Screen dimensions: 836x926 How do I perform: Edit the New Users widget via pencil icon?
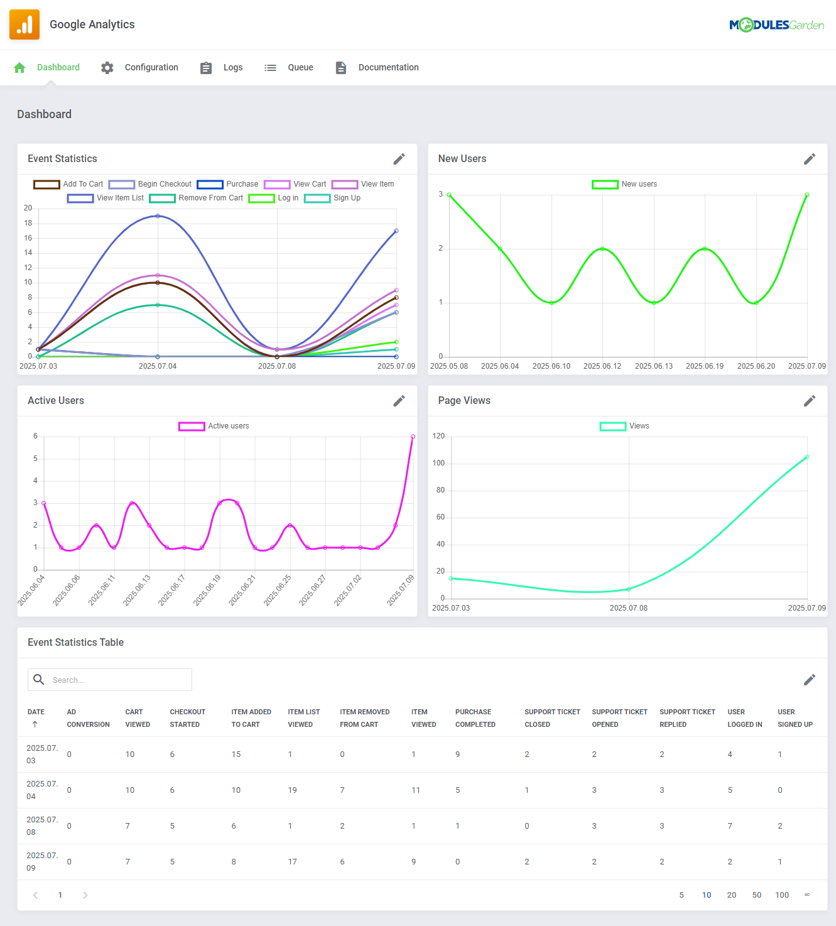pos(810,159)
